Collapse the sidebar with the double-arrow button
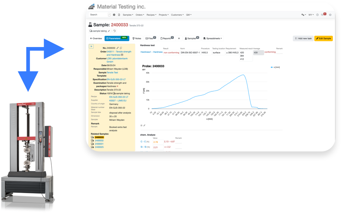 [x=91, y=46]
